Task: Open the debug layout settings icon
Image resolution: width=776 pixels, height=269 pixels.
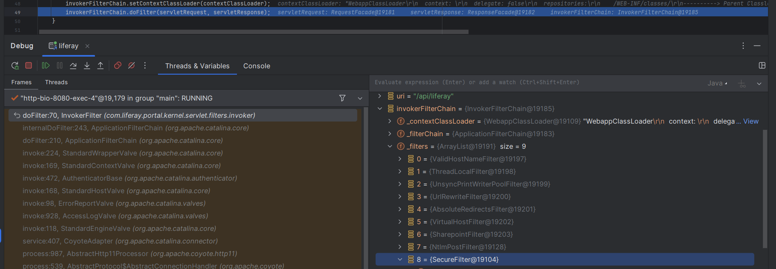Action: coord(762,66)
